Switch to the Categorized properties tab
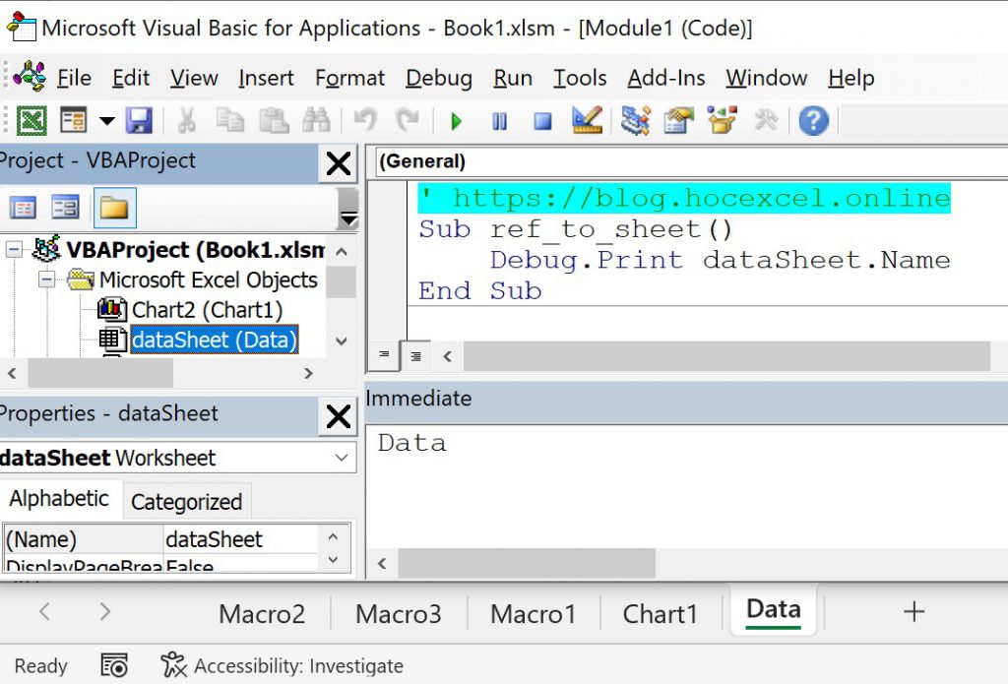Image resolution: width=1008 pixels, height=684 pixels. point(186,502)
